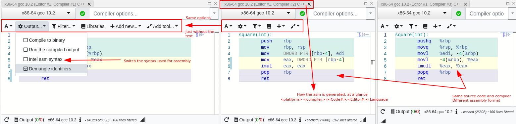Open font size A menu in Compiler #3
The image size is (516, 124).
tap(385, 26)
